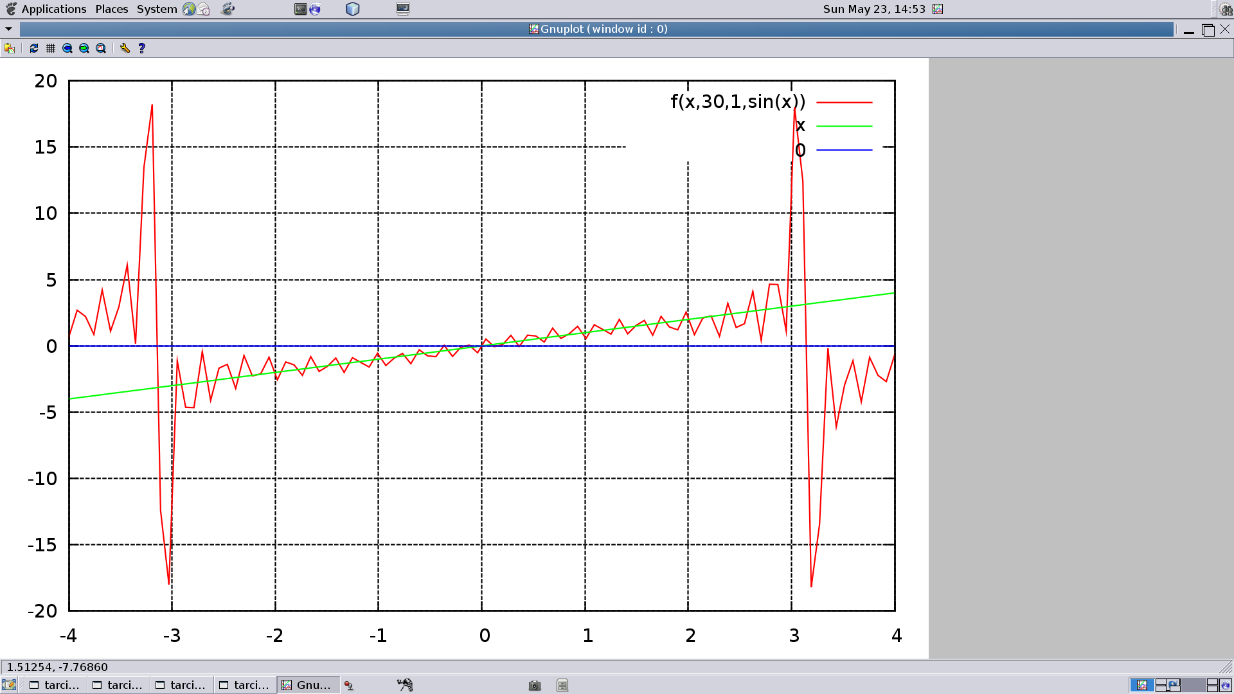Viewport: 1234px width, 694px height.
Task: Click the xkill skull icon in bottom panel
Action: coord(405,685)
